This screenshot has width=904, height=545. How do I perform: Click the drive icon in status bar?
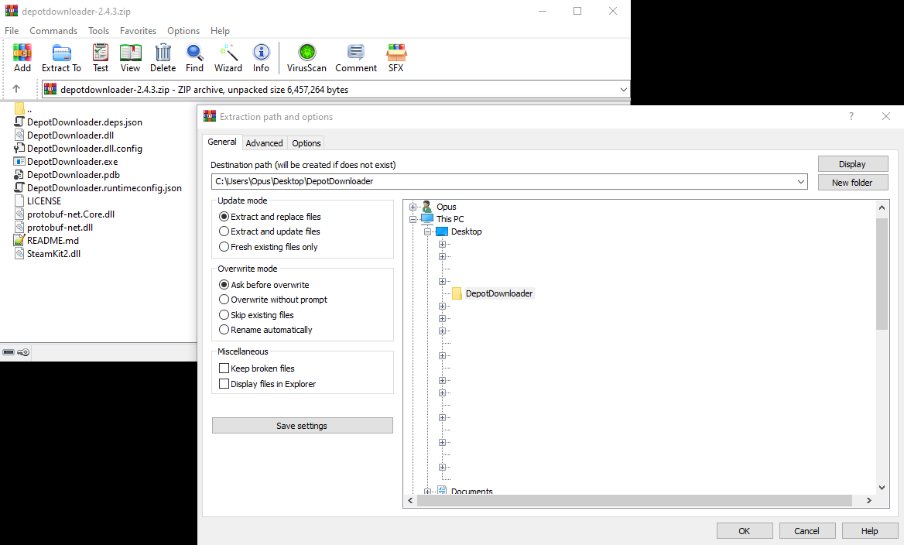click(9, 351)
